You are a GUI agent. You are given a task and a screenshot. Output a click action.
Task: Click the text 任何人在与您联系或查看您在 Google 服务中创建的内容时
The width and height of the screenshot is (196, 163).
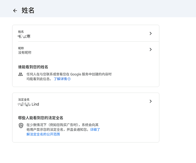(69, 74)
